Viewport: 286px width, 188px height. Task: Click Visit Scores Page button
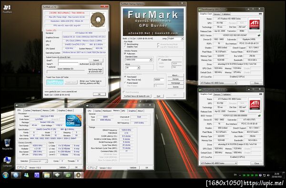pos(95,70)
